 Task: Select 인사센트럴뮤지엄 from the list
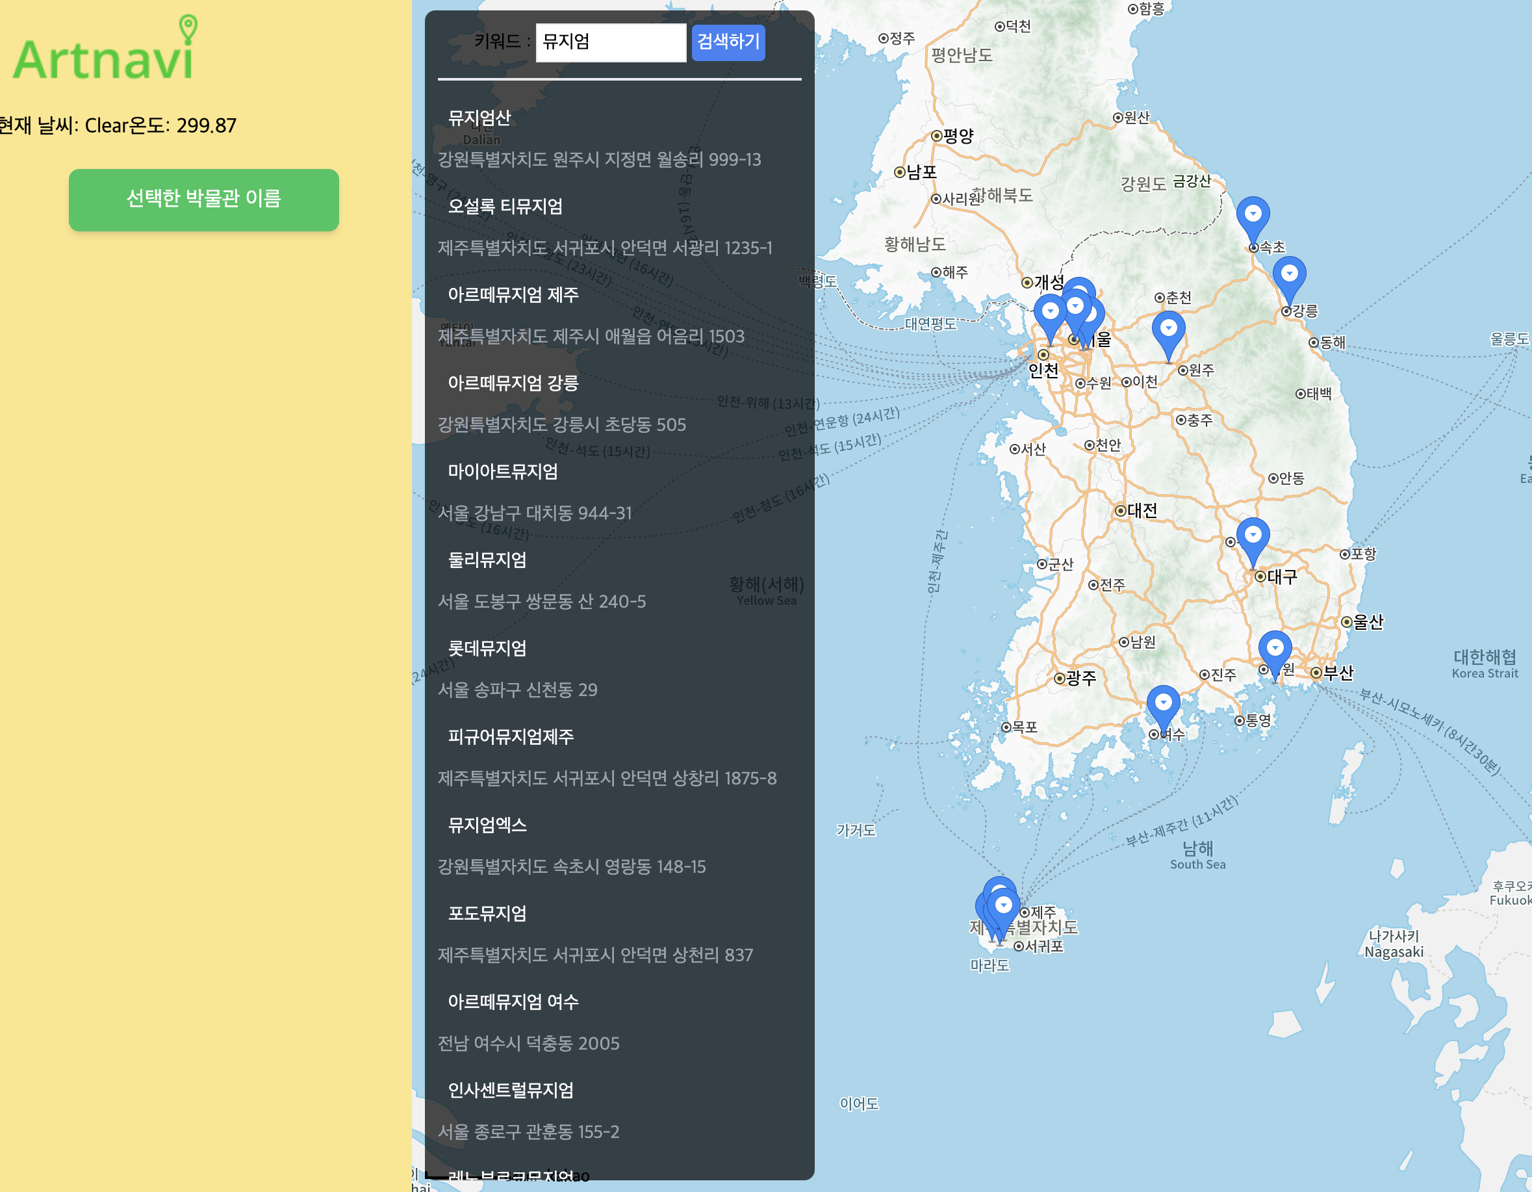pyautogui.click(x=511, y=1090)
